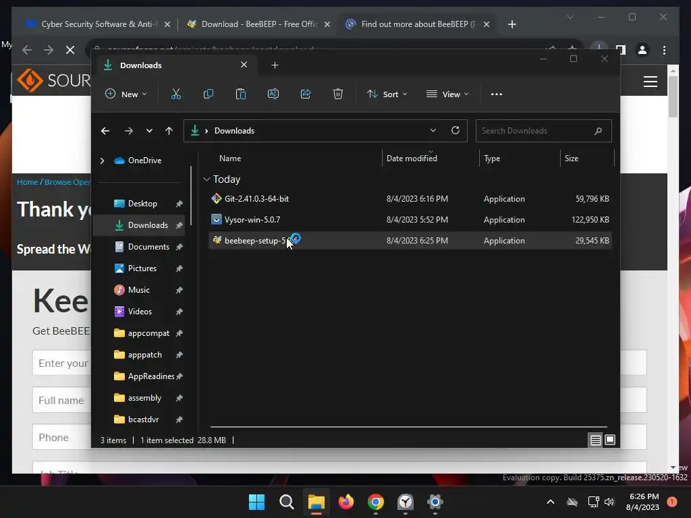Open the taskbar clock and date
Screen dimensions: 691x518
(642, 502)
